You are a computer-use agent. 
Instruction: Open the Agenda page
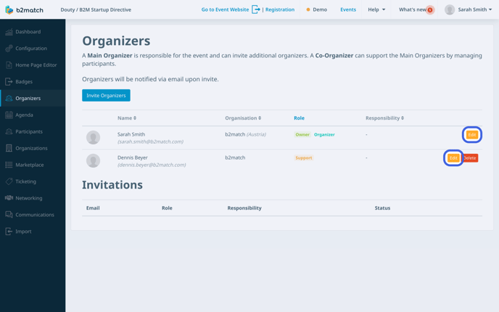[x=33, y=115]
